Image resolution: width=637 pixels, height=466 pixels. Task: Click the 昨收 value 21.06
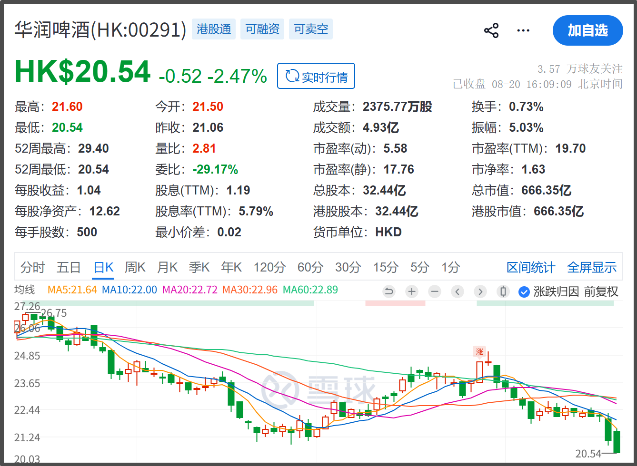click(208, 127)
